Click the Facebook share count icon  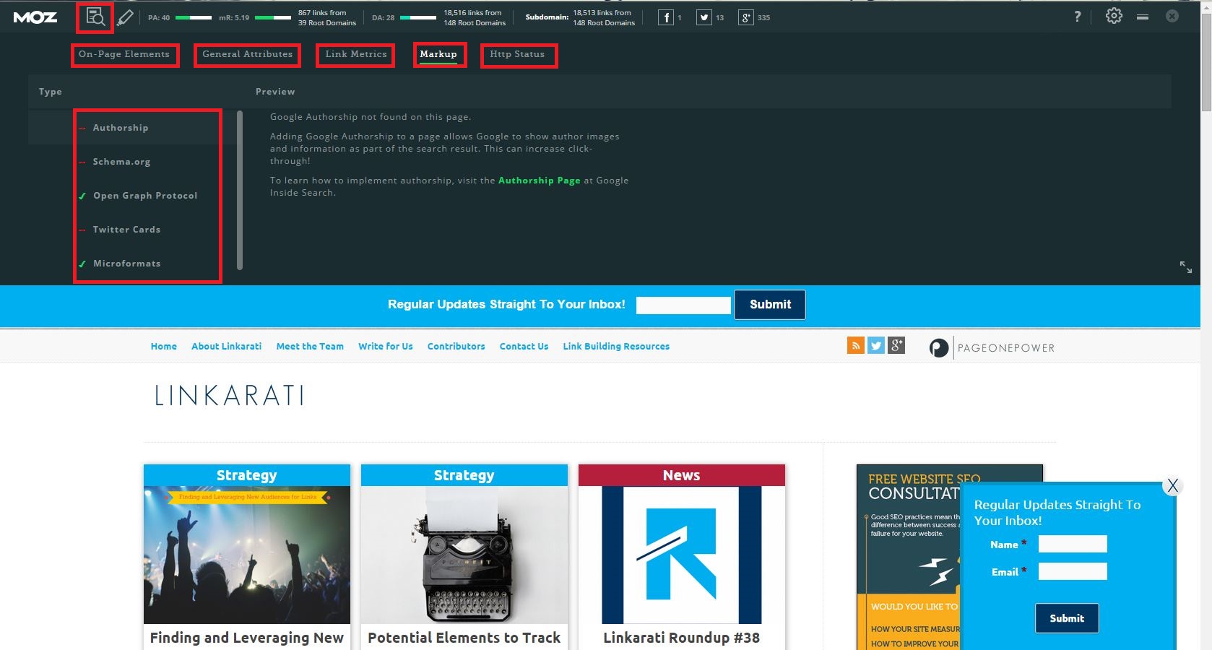tap(664, 17)
